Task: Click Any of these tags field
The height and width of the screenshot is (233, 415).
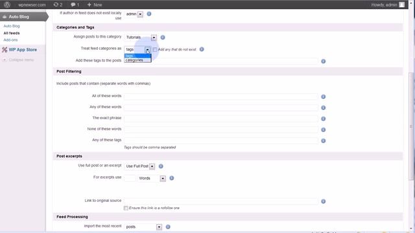Action: click(x=220, y=141)
